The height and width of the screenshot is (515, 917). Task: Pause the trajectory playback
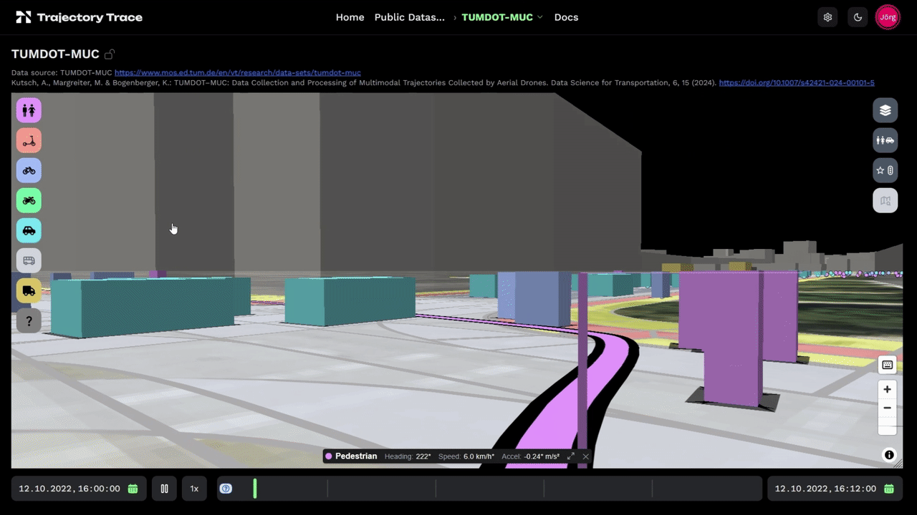(164, 489)
